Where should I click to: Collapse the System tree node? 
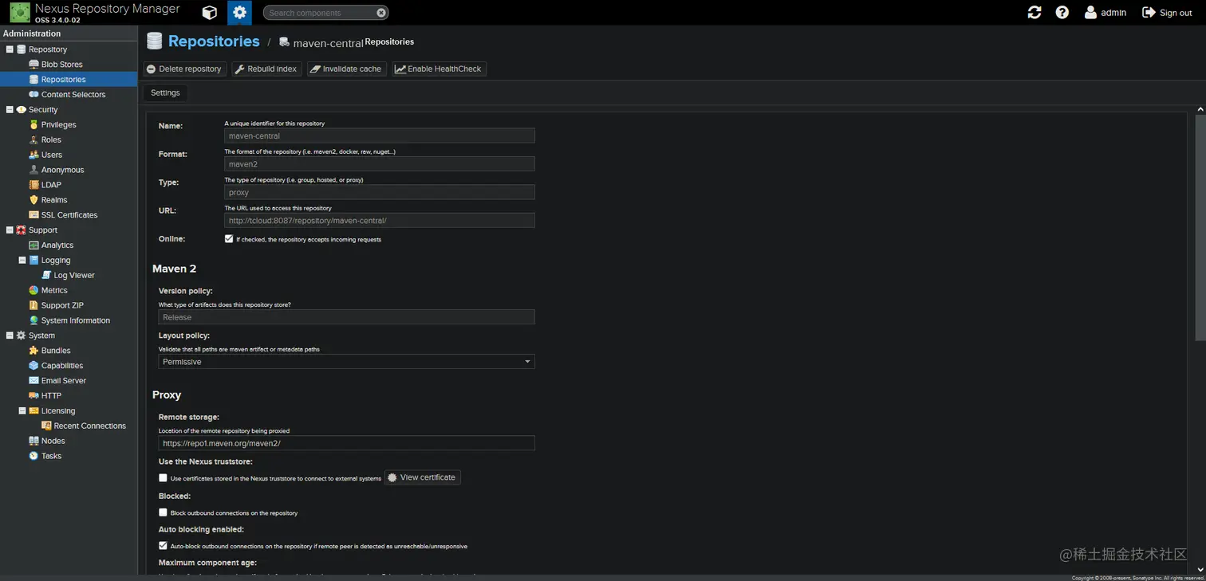10,336
